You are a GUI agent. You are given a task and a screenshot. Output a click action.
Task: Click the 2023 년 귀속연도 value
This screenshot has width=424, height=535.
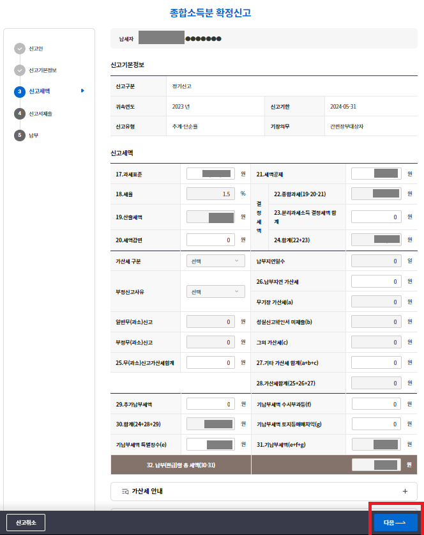[x=181, y=107]
